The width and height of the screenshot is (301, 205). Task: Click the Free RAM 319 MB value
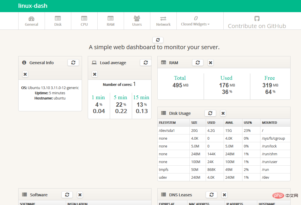[x=270, y=85]
